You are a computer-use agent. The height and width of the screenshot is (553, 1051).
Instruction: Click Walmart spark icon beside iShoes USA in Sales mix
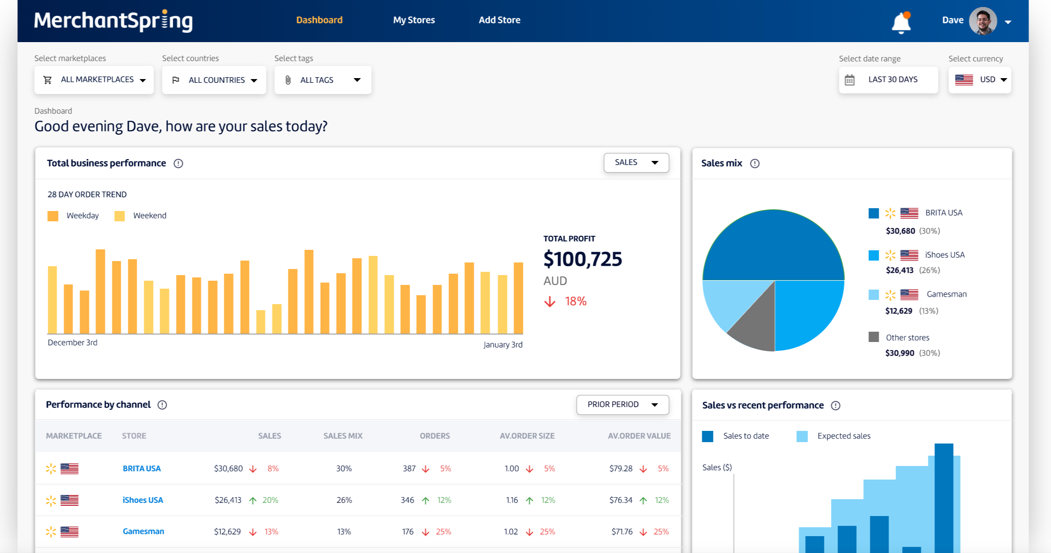pyautogui.click(x=890, y=255)
